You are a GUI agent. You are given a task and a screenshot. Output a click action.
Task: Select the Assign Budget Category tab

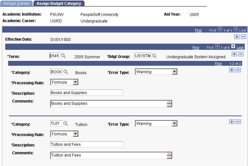tap(59, 4)
